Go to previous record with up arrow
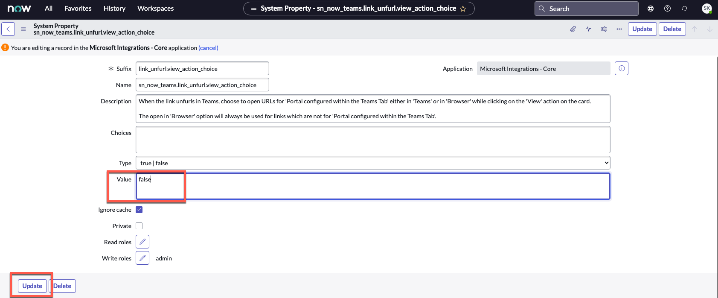The height and width of the screenshot is (298, 718). [x=695, y=29]
